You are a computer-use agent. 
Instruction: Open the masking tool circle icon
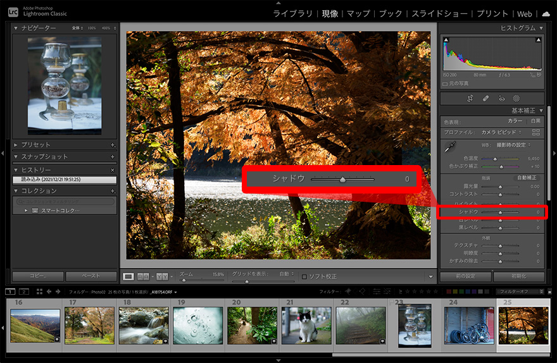click(516, 99)
